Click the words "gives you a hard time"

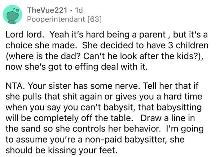[x=159, y=97]
